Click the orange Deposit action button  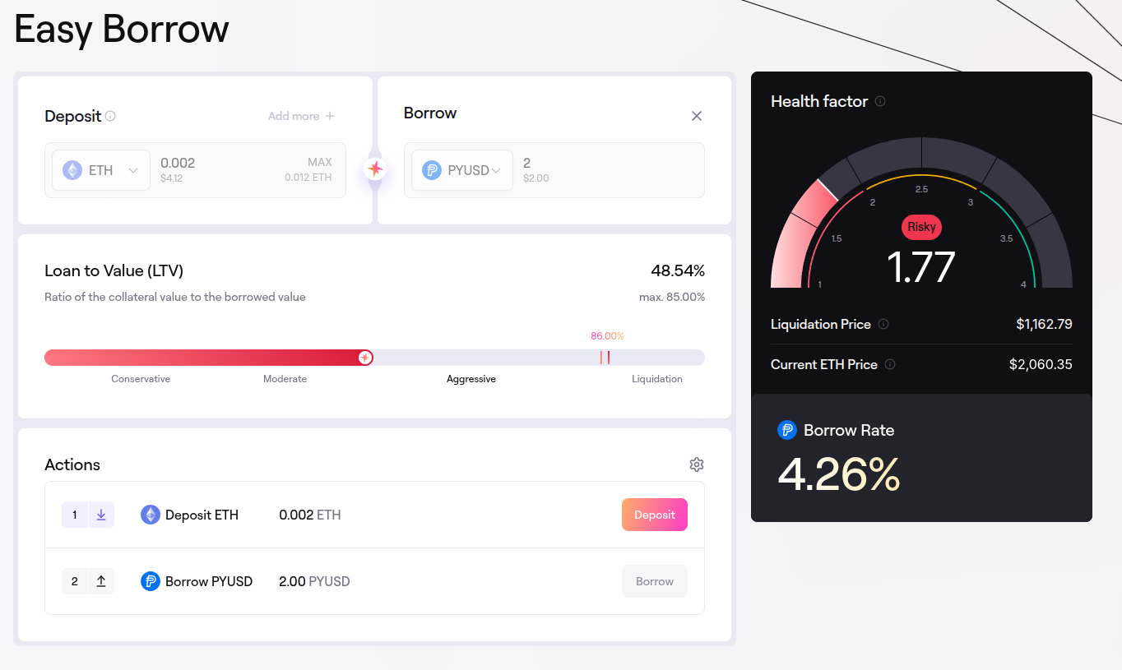tap(654, 515)
